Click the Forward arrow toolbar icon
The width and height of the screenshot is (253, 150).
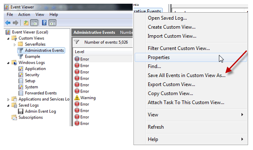tap(16, 23)
